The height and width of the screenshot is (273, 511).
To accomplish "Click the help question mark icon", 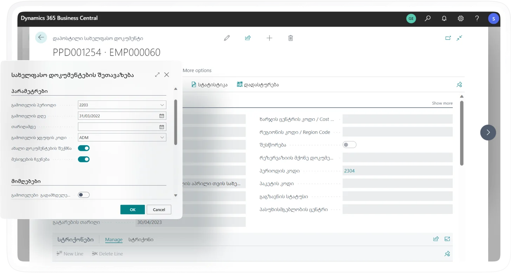I will (477, 19).
